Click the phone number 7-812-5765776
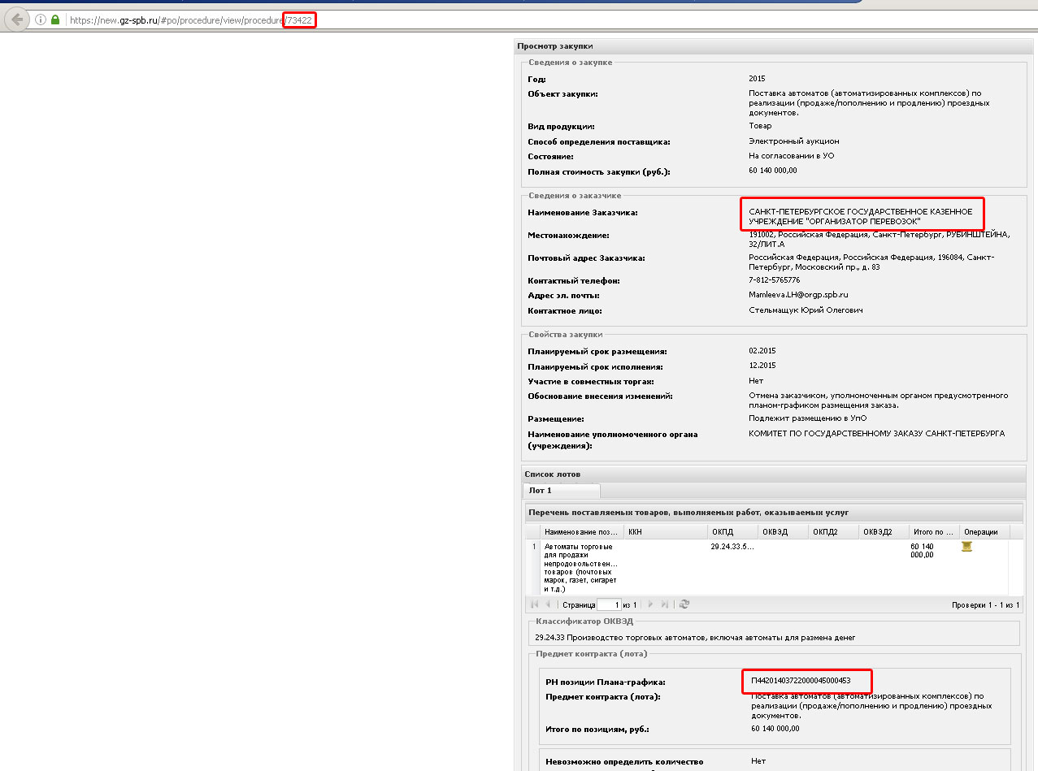Viewport: 1038px width, 771px height. point(774,280)
